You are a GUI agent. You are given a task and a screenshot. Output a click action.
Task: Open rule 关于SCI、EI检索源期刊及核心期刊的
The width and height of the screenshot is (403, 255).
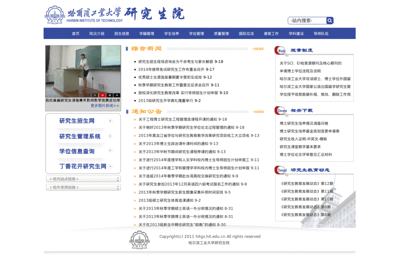(311, 63)
